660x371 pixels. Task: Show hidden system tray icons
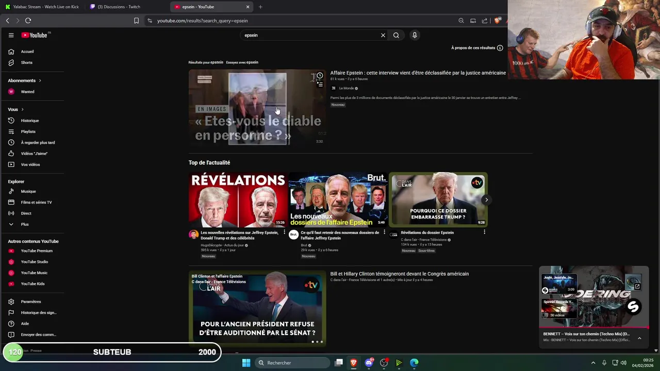pyautogui.click(x=593, y=363)
